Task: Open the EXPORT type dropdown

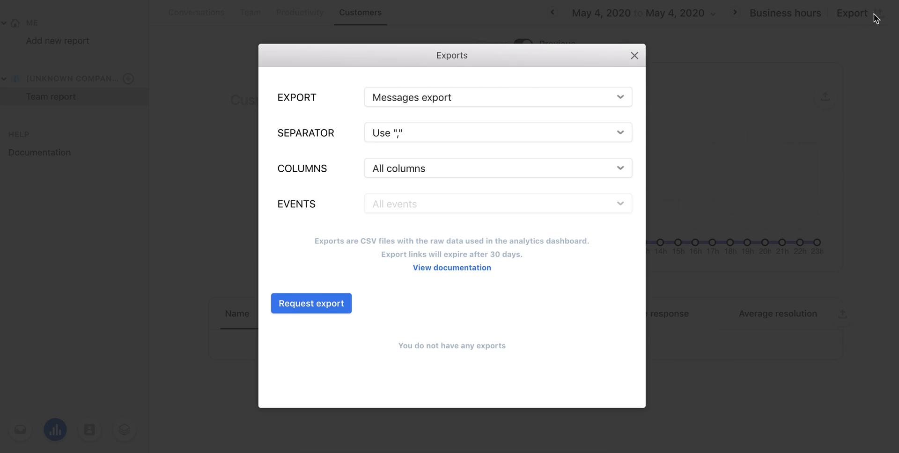Action: point(498,97)
